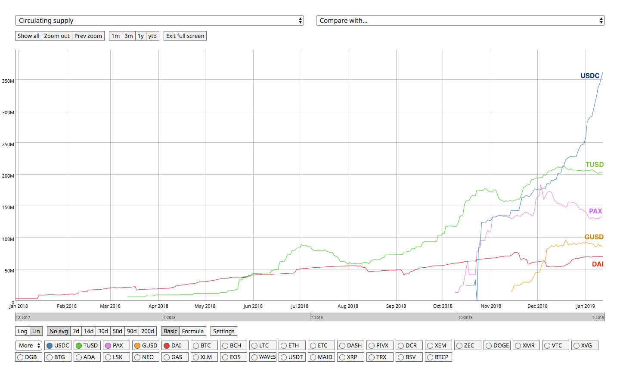Apply 90d moving average
The height and width of the screenshot is (388, 620).
coord(132,331)
